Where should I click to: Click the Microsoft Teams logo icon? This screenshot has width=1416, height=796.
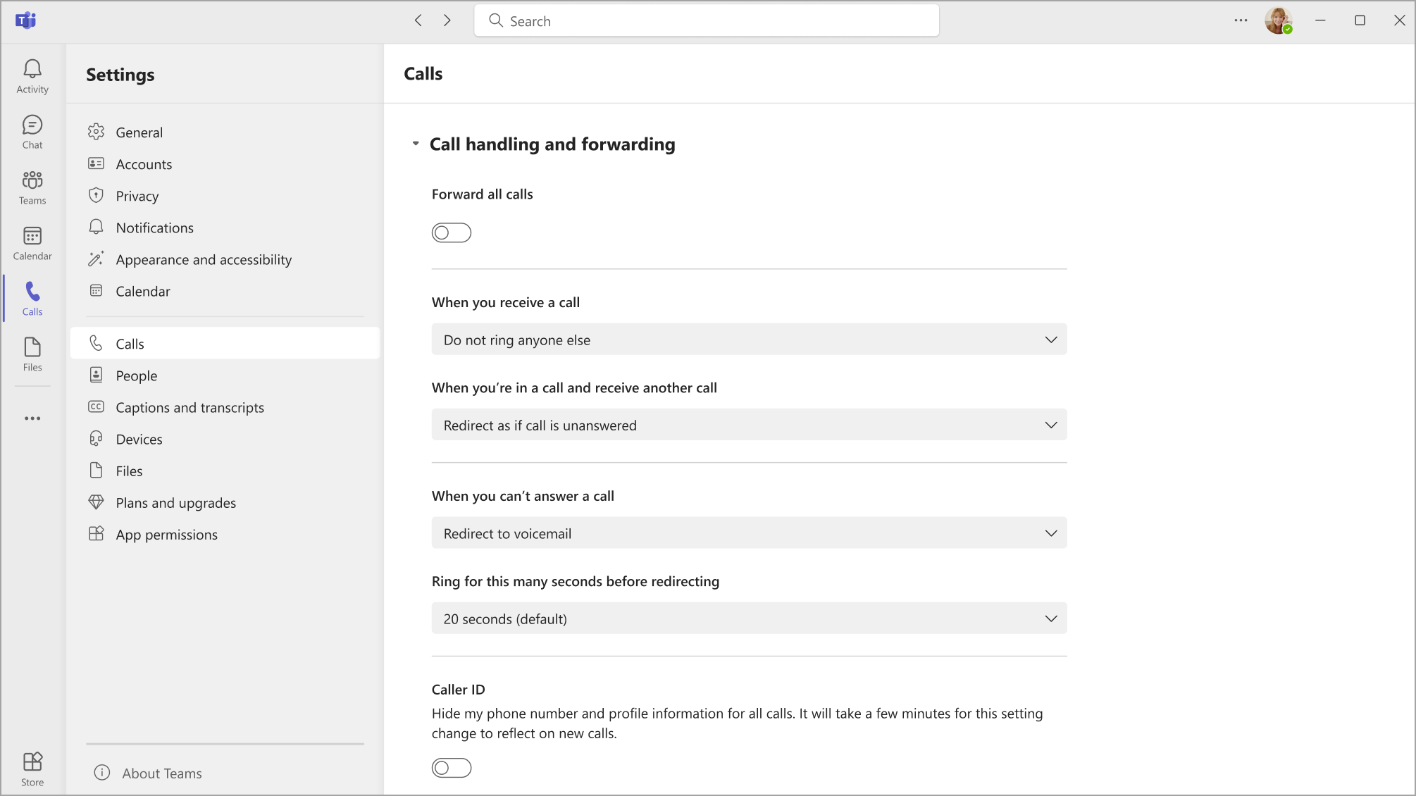pyautogui.click(x=25, y=20)
